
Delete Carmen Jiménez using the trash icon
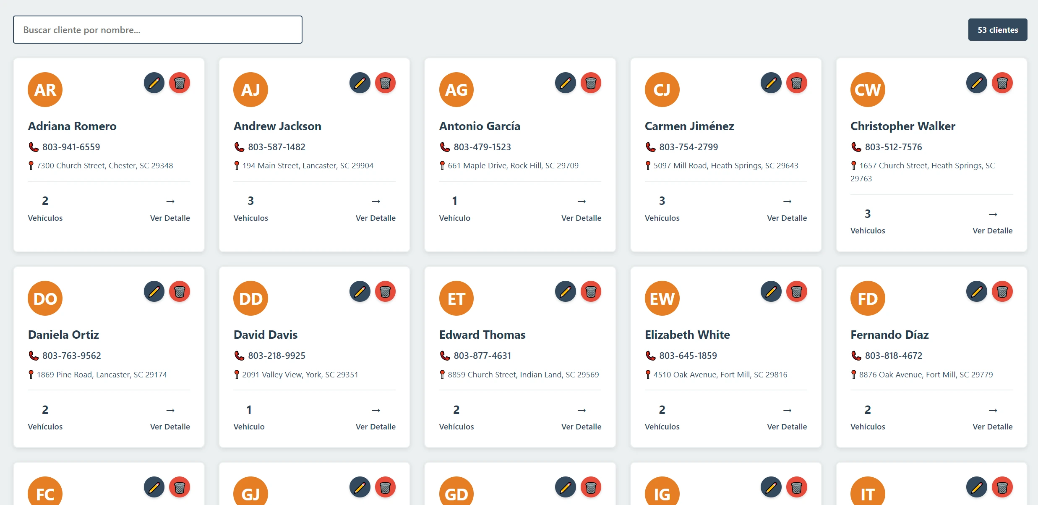(797, 83)
